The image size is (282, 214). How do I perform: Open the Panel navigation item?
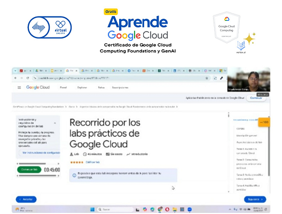tap(63, 88)
